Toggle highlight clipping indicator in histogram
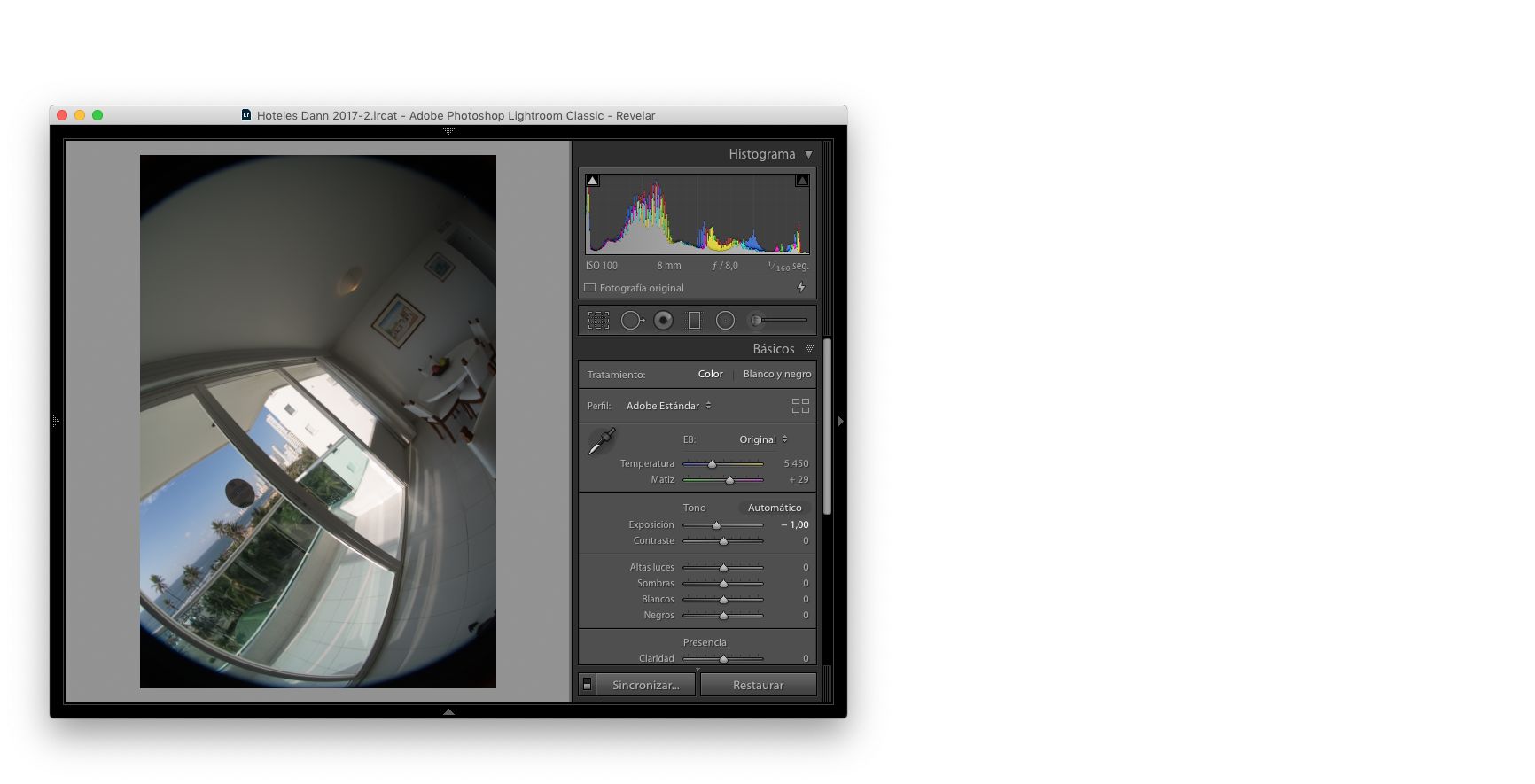The height and width of the screenshot is (784, 1535). (x=802, y=181)
